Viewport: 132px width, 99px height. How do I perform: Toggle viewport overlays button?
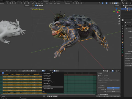(106, 3)
